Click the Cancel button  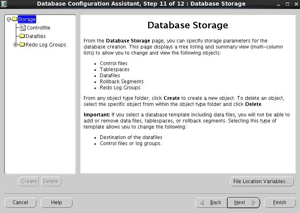(20, 202)
